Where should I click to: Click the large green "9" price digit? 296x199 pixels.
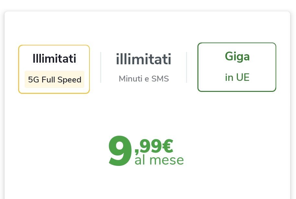(x=120, y=152)
